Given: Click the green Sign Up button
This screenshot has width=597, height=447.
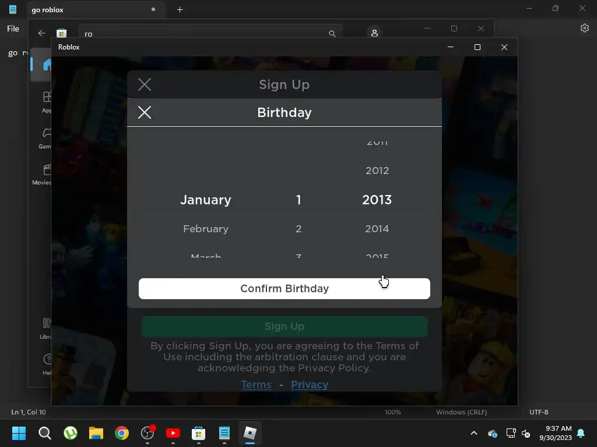Looking at the screenshot, I should 285,327.
